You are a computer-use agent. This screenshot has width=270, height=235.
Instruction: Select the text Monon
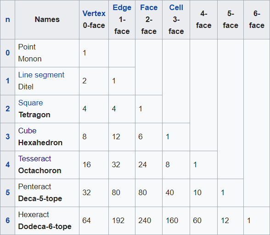coord(30,59)
